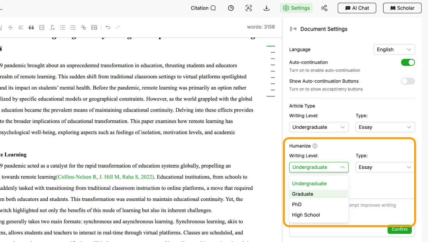Clear text formatting
Screen dimensions: 431x242
pos(52,27)
